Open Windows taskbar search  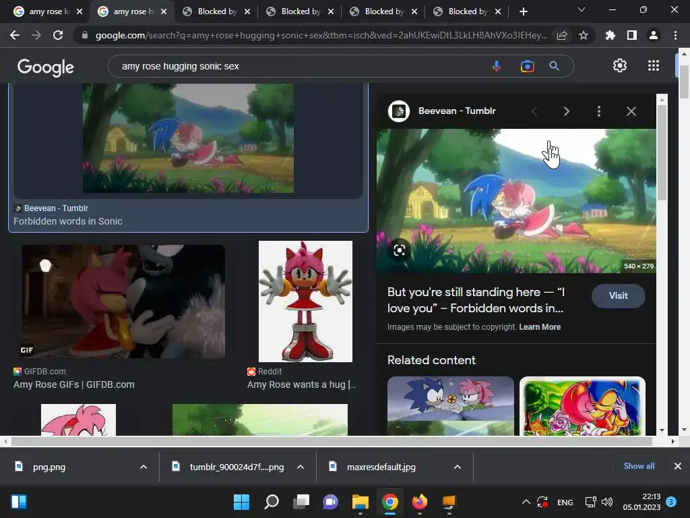point(272,502)
